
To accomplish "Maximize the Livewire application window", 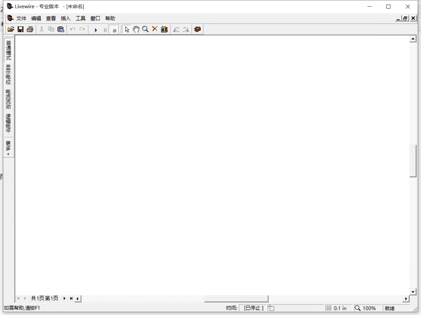I will coord(388,7).
